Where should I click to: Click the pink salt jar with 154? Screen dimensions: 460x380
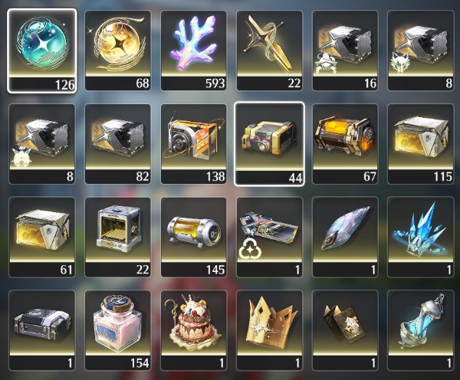[x=117, y=330]
